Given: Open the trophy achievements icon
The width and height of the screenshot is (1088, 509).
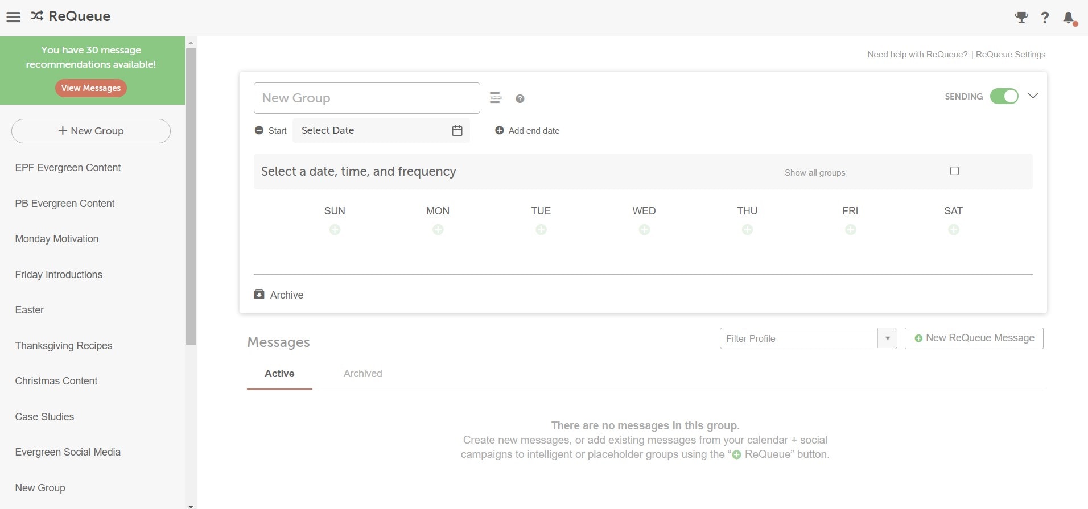Looking at the screenshot, I should [x=1021, y=18].
